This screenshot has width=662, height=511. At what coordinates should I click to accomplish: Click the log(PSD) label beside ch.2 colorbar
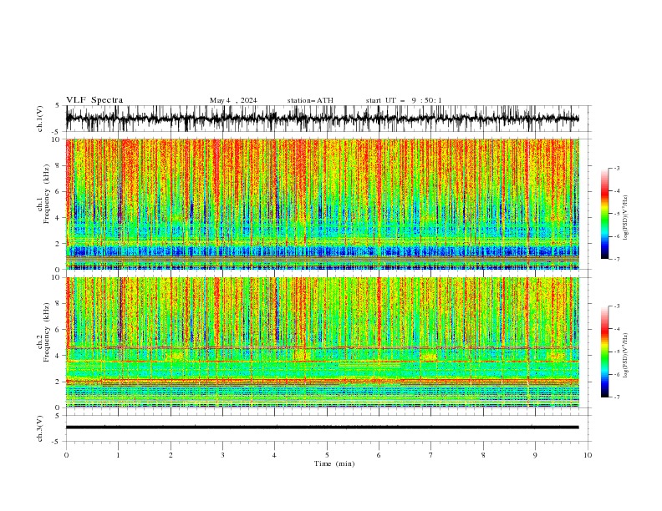coord(626,355)
